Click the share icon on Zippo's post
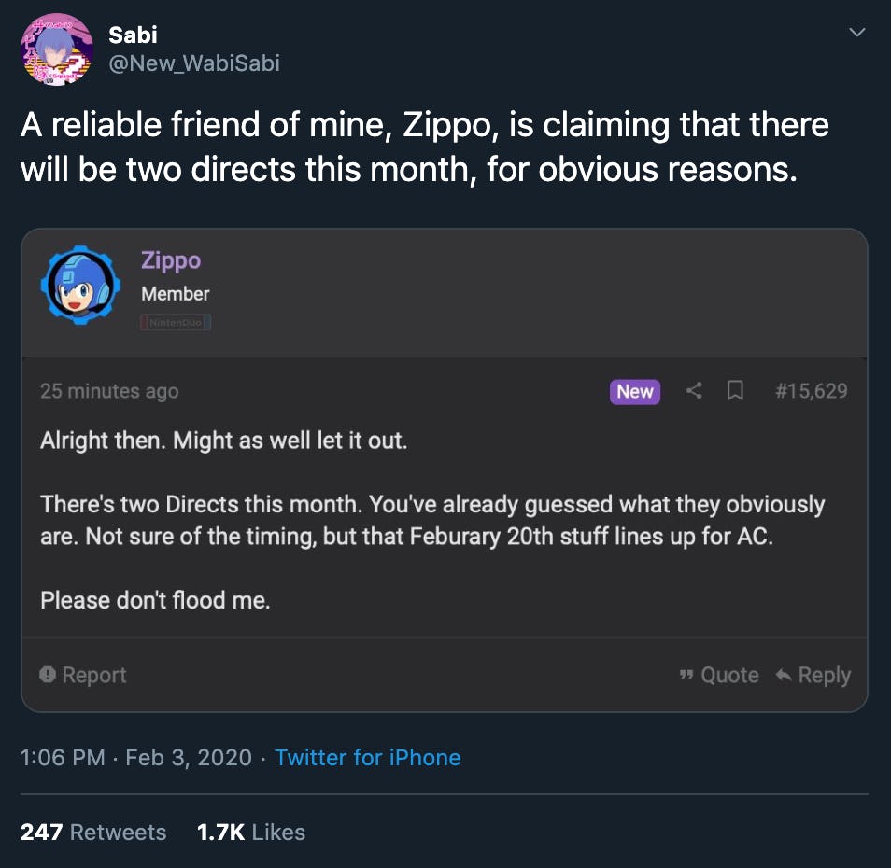 click(694, 391)
